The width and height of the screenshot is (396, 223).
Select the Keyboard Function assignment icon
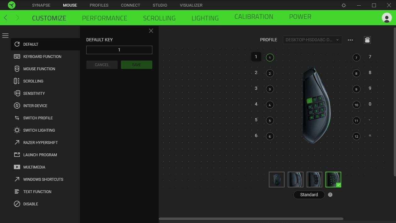click(17, 56)
